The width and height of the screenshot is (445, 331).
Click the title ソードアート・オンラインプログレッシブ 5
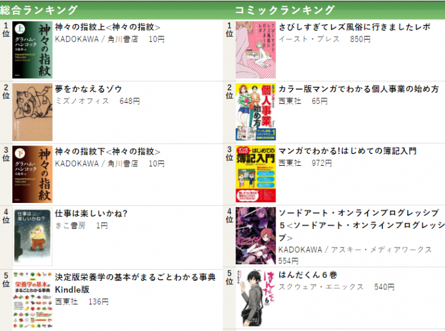pyautogui.click(x=362, y=225)
